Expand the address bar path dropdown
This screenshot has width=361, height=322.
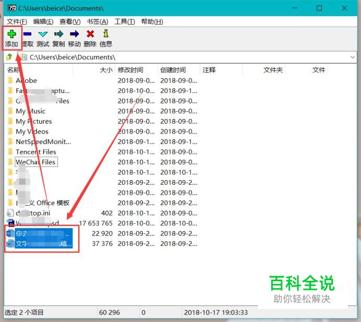click(353, 57)
